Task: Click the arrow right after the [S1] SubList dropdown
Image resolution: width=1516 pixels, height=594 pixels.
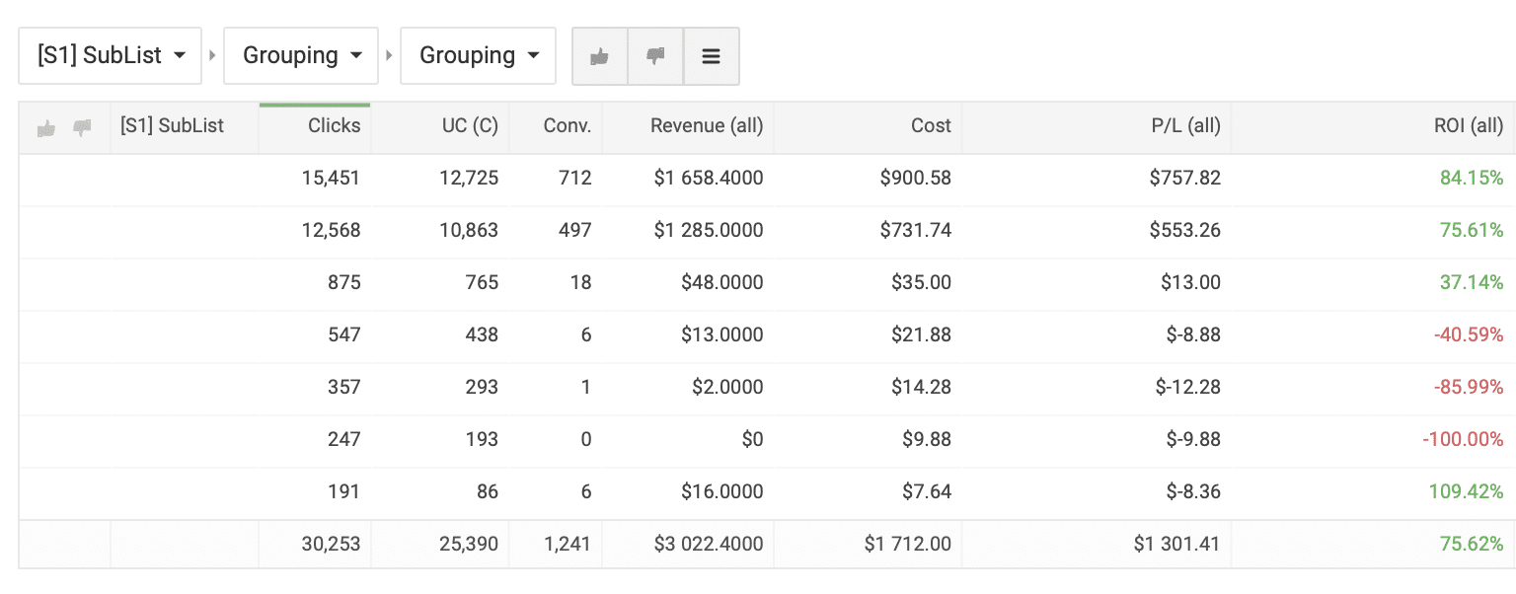Action: [212, 56]
